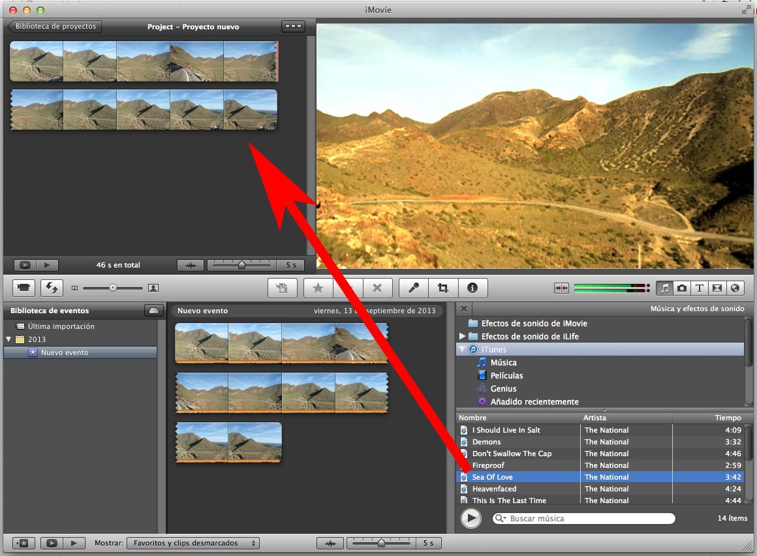
Task: Select the crop and rotate tool
Action: click(x=443, y=288)
